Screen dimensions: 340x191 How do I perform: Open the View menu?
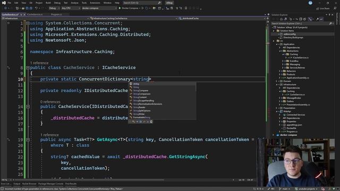click(x=23, y=3)
